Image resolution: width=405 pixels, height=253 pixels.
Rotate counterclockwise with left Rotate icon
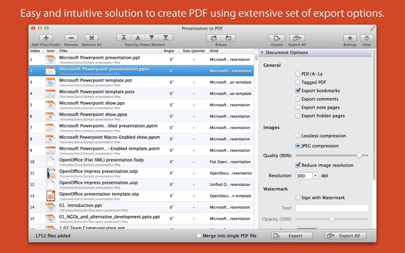[x=214, y=38]
